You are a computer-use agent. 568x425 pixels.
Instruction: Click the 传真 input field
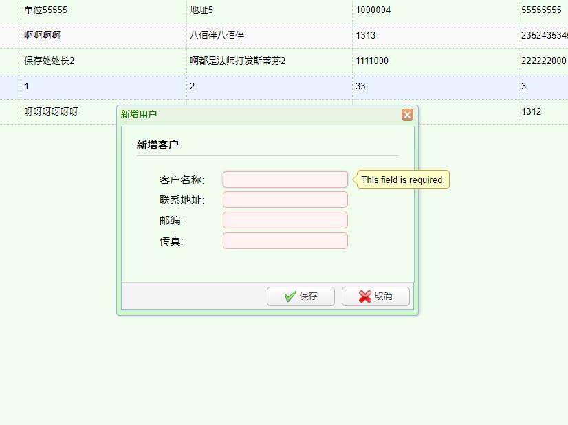coord(285,241)
